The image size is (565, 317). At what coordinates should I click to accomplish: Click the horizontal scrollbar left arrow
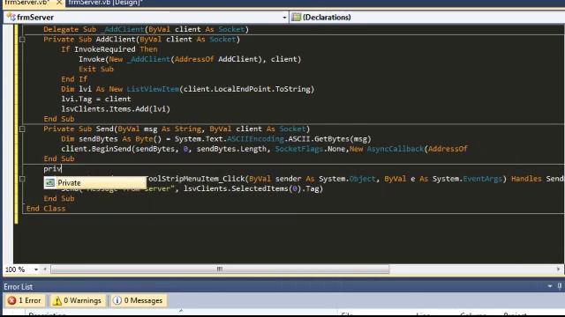[x=45, y=269]
